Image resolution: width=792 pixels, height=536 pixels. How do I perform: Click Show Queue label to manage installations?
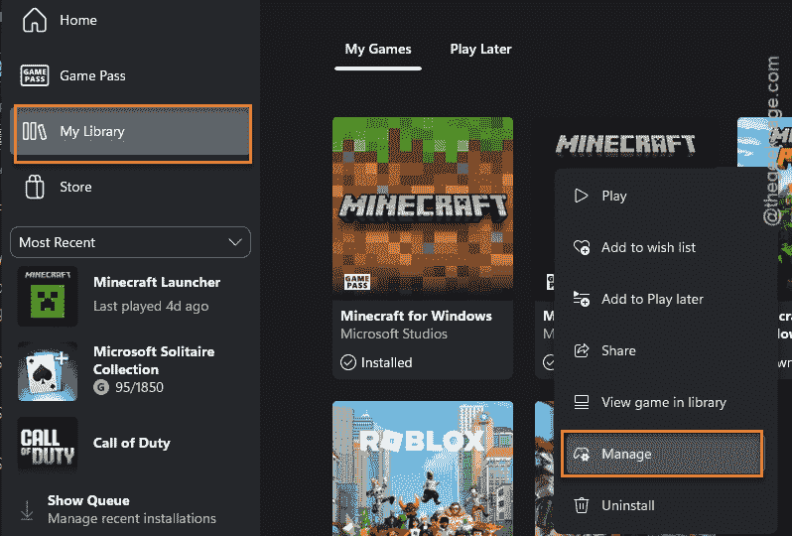[x=88, y=500]
